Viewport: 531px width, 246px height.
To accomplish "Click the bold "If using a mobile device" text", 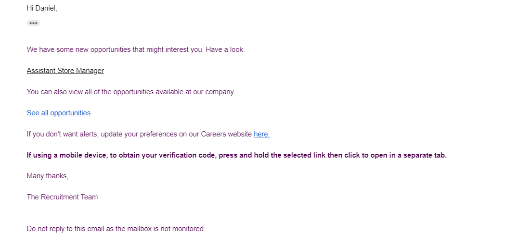I will 237,156.
